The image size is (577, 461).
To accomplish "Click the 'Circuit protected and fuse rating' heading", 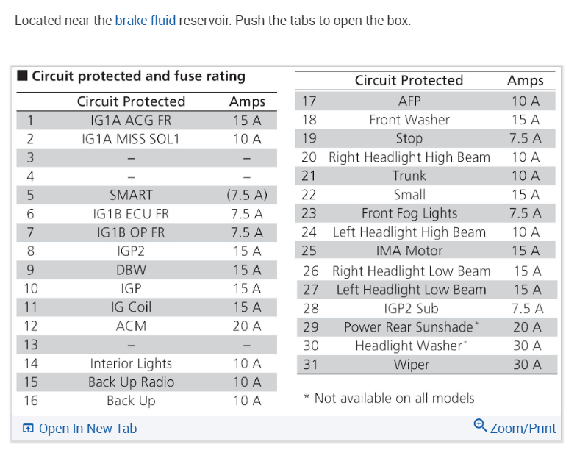I will click(138, 76).
